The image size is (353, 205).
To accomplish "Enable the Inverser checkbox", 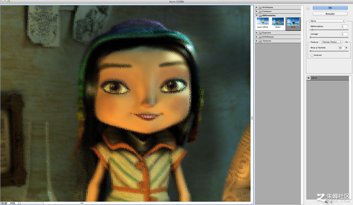I will 312,55.
